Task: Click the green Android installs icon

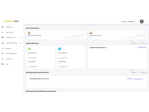Action: pyautogui.click(x=29, y=49)
